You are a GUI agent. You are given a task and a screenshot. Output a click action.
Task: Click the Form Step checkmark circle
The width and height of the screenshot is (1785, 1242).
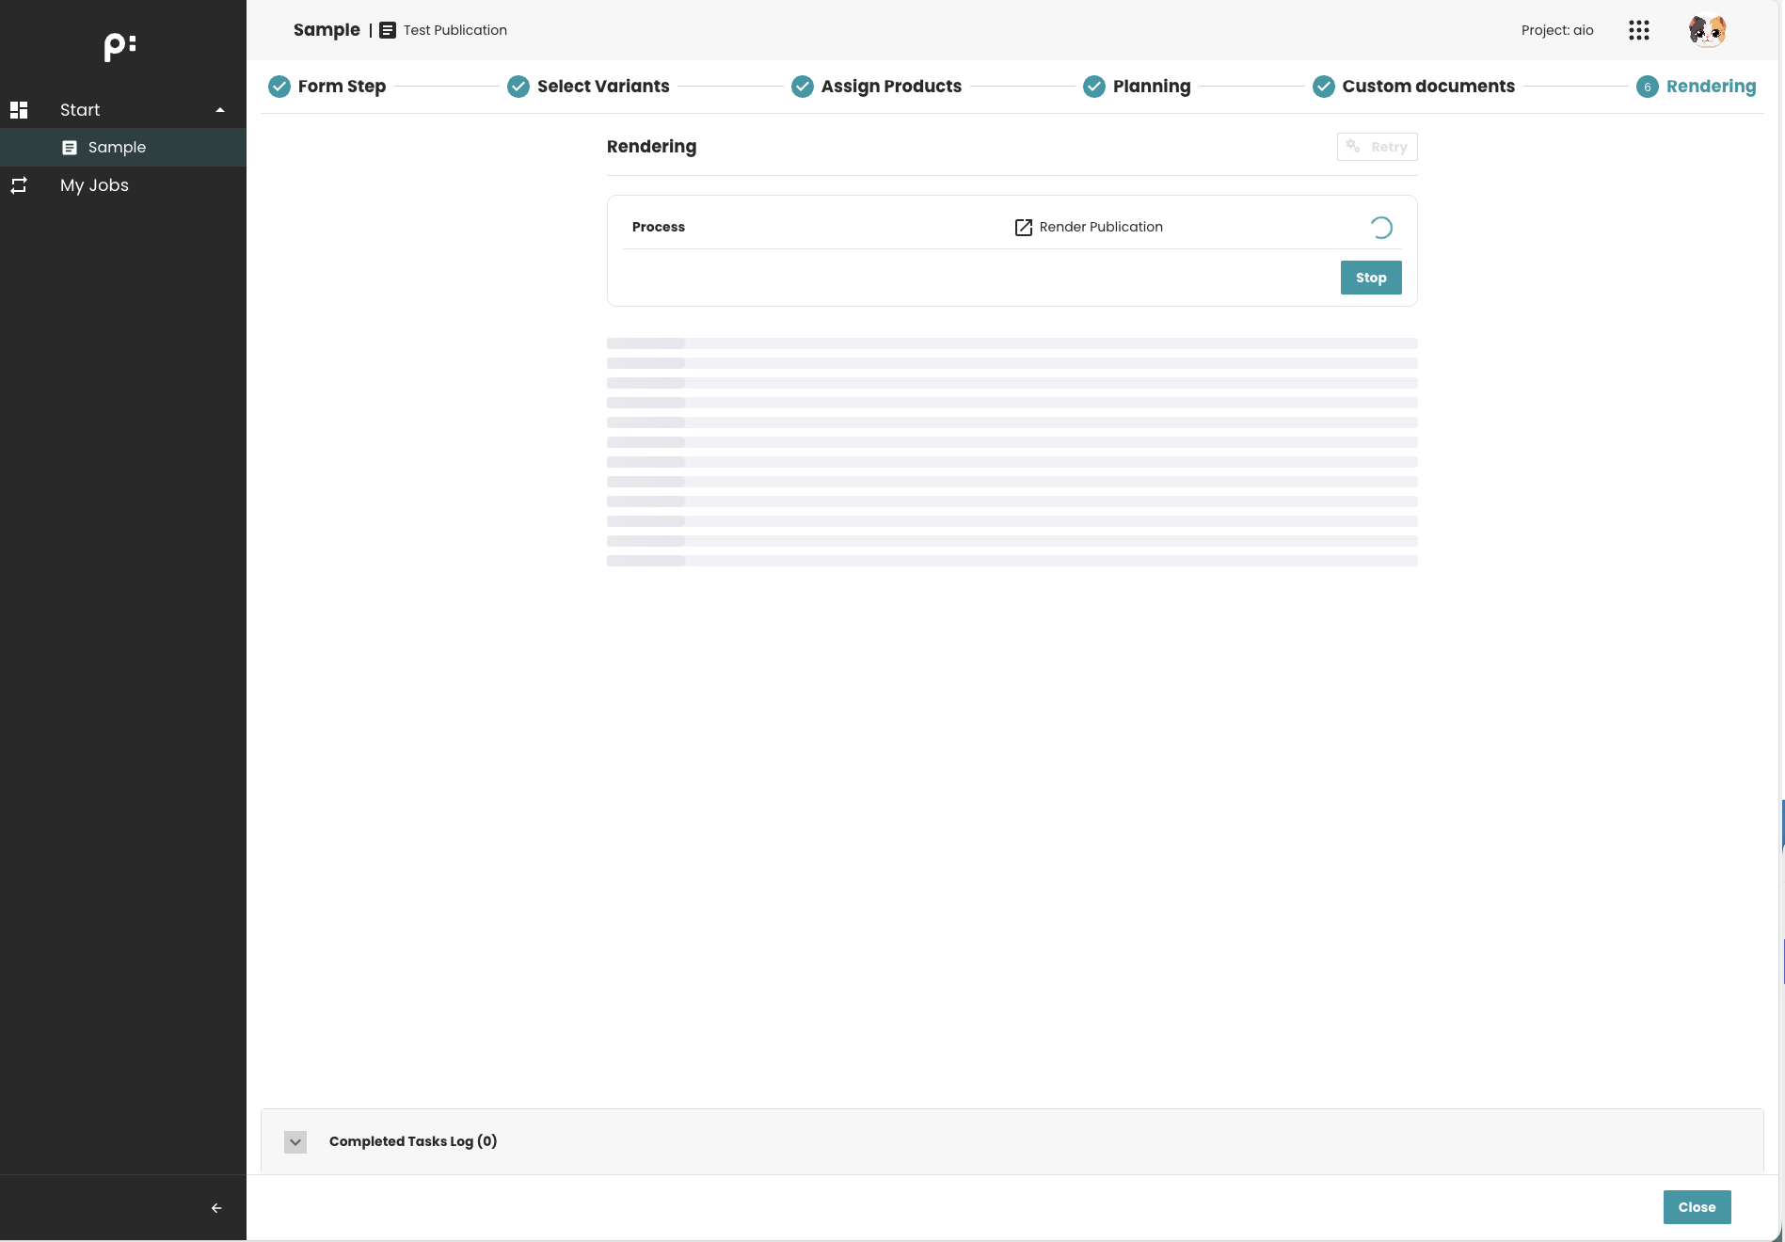(x=279, y=87)
